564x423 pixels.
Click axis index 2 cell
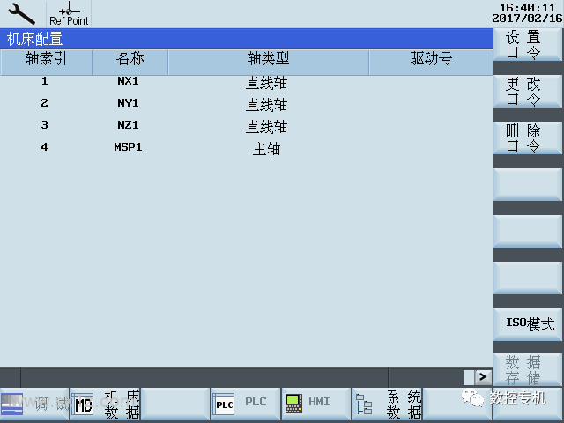(45, 103)
